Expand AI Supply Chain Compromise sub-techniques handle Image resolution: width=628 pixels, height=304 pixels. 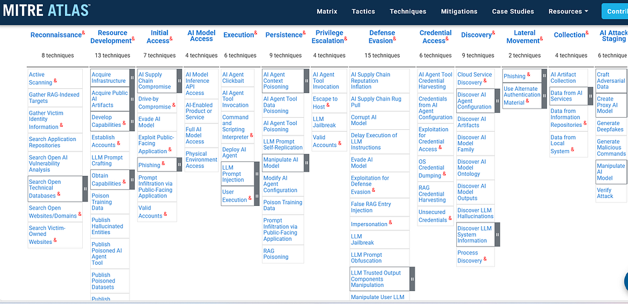tap(179, 81)
